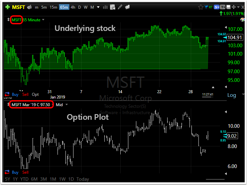Select the pencil drawing tools icon
The height and width of the screenshot is (185, 247).
(x=120, y=7)
